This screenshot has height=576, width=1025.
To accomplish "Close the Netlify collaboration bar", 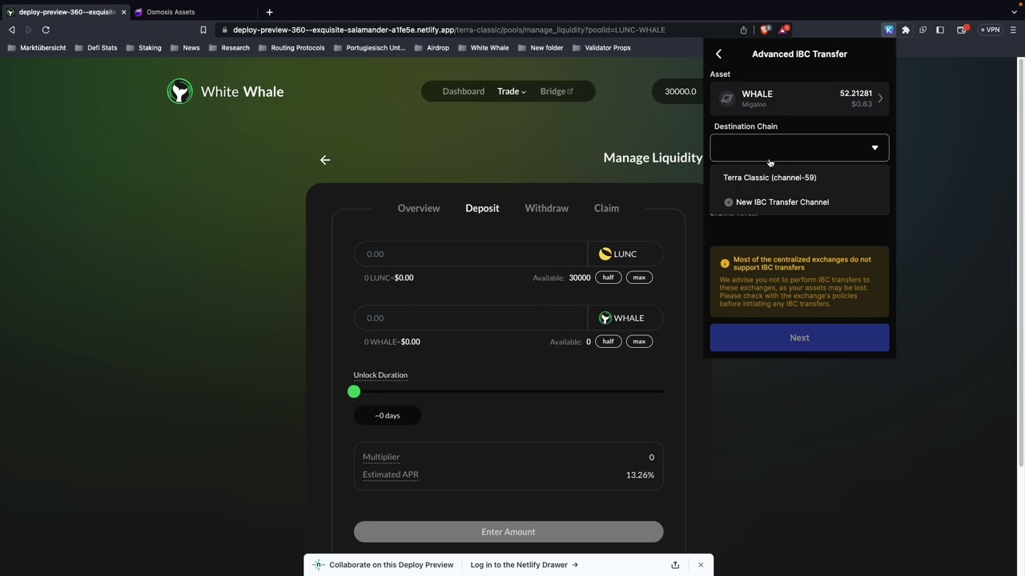I will 701,565.
